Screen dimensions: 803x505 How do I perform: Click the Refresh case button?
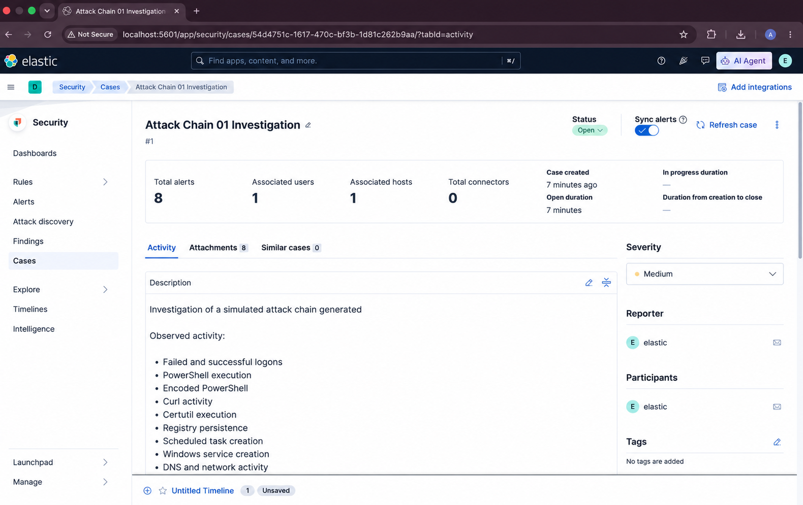(726, 125)
